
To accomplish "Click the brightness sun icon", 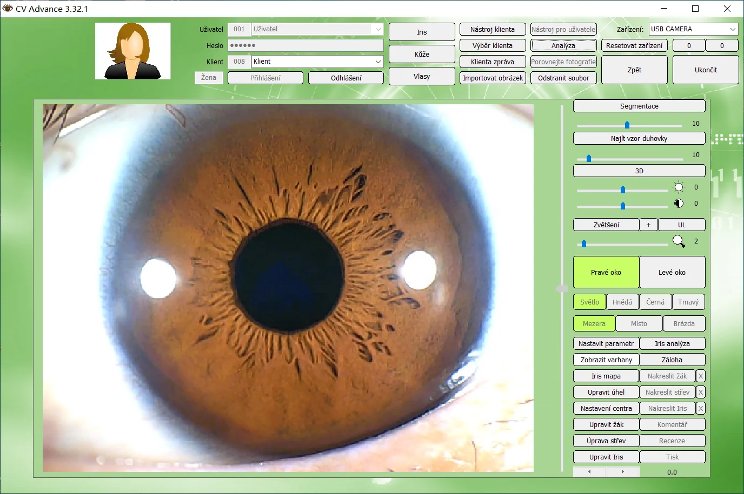I will point(679,187).
